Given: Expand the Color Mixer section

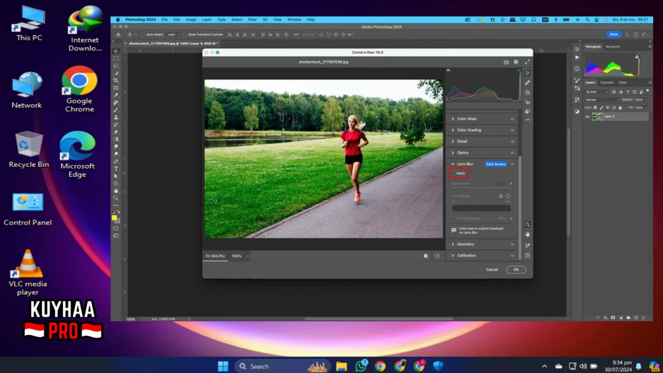Looking at the screenshot, I should click(453, 119).
